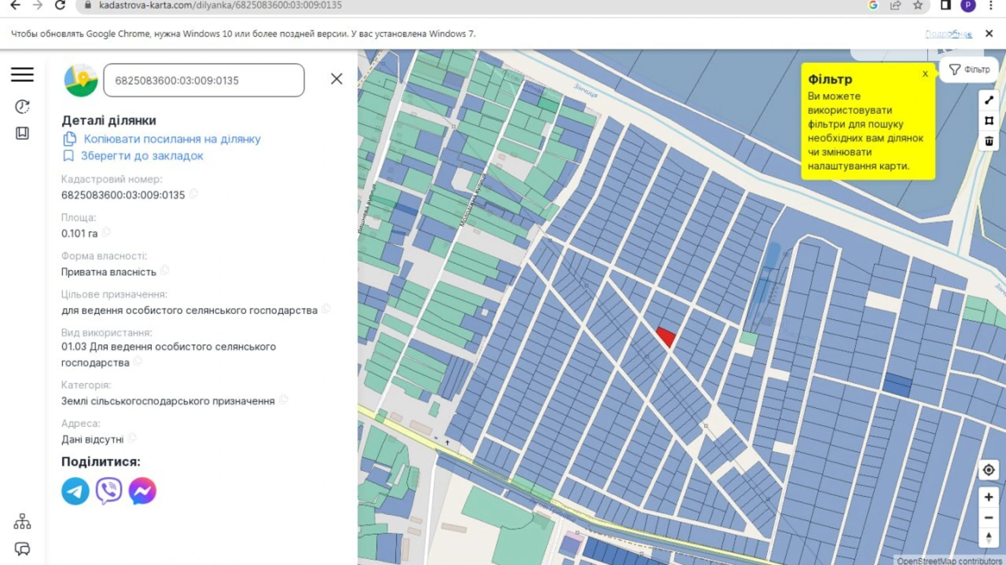Share parcel via Telegram
Screen dimensions: 1006x565
point(75,491)
